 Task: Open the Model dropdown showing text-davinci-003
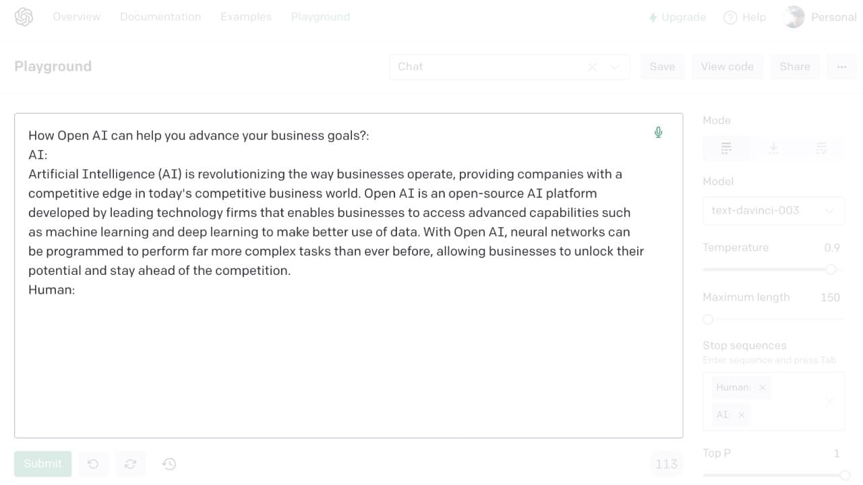(773, 211)
